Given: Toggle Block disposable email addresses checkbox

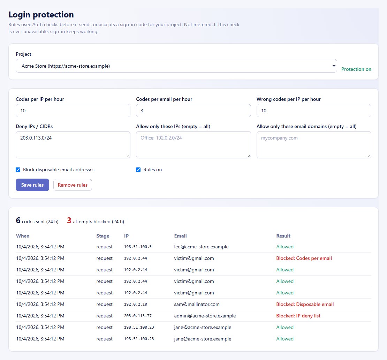Looking at the screenshot, I should coord(18,170).
